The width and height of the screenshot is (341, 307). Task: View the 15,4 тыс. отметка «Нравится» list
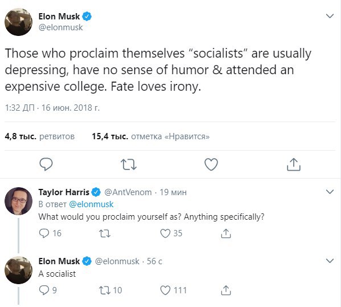pos(151,136)
